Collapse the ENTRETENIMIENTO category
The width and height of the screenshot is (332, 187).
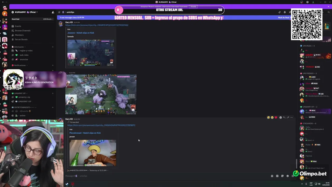point(24,107)
